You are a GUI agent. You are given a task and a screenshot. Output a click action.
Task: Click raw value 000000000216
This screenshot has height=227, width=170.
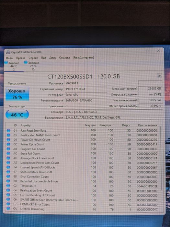pos(147,163)
